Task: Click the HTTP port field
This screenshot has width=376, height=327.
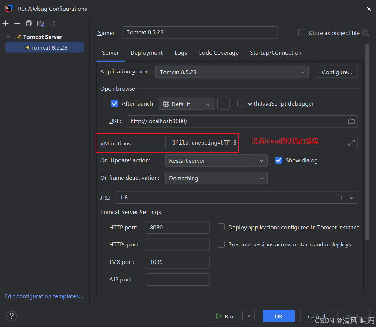Action: tap(178, 227)
